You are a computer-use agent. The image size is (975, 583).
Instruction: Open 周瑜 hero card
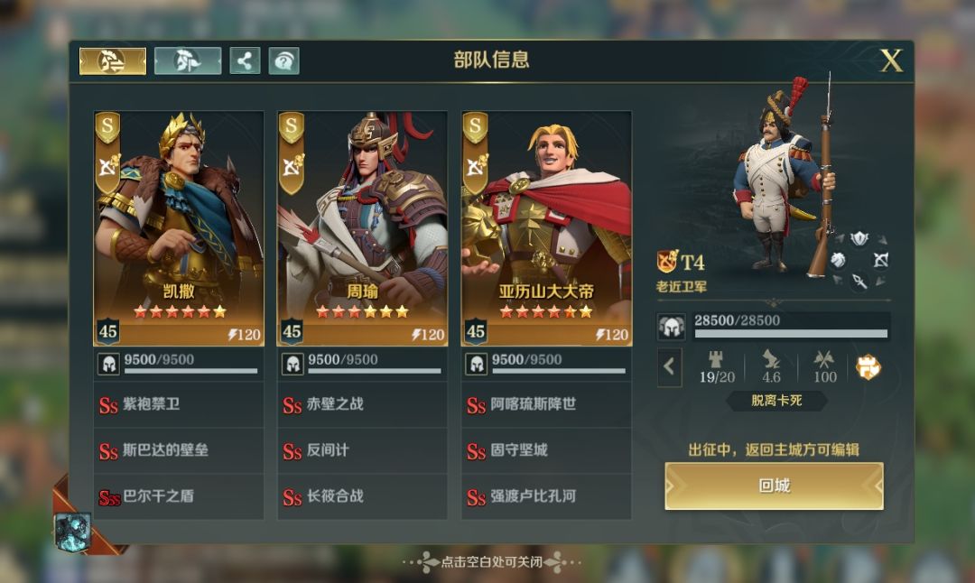coord(362,228)
